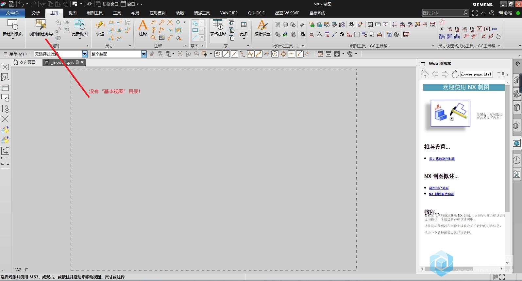522x281 pixels.
Task: Select the crosshatch pattern icon in 注释 group
Action: point(178,30)
